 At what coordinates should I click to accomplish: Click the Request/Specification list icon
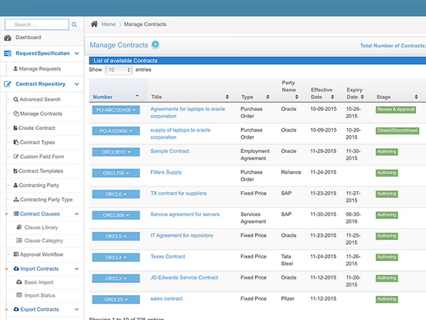tap(8, 53)
